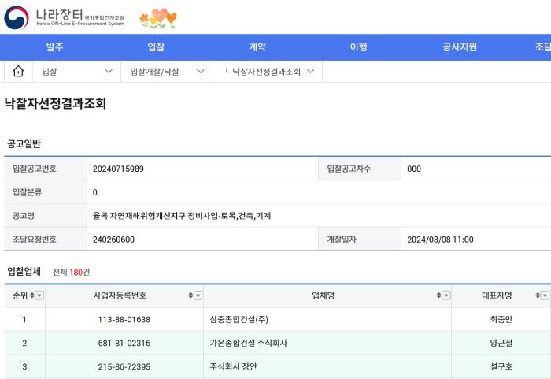Open filter dropdown for 순위 column

[39, 295]
